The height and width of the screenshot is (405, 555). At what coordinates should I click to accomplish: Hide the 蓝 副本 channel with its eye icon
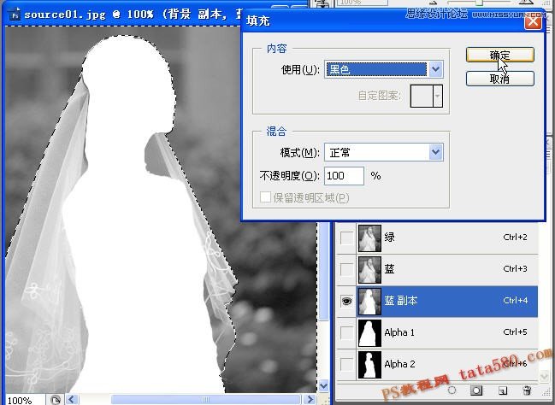click(346, 301)
